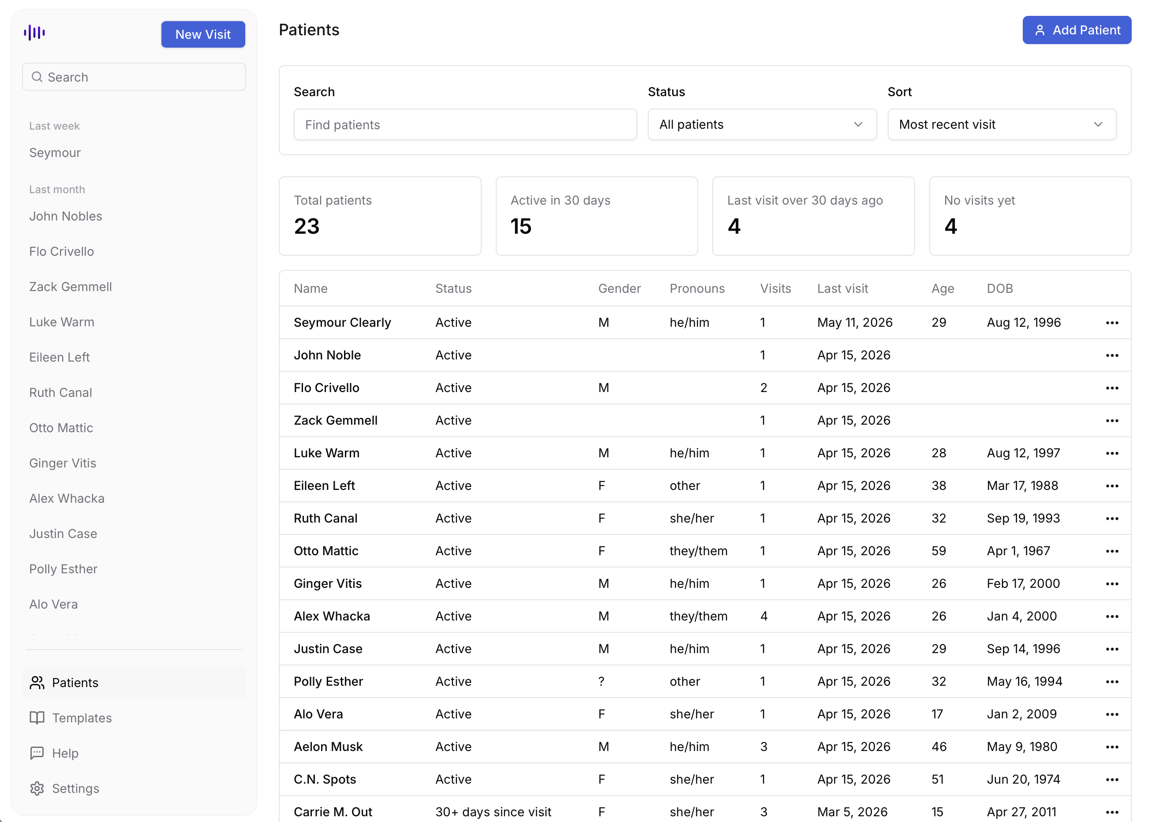Image resolution: width=1152 pixels, height=822 pixels.
Task: Open the actions menu for John Noble
Action: [1111, 355]
